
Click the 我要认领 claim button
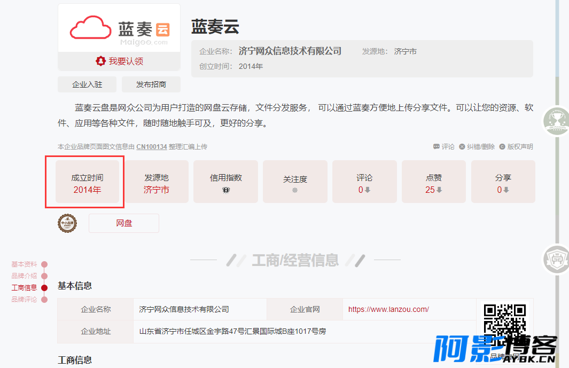click(119, 61)
